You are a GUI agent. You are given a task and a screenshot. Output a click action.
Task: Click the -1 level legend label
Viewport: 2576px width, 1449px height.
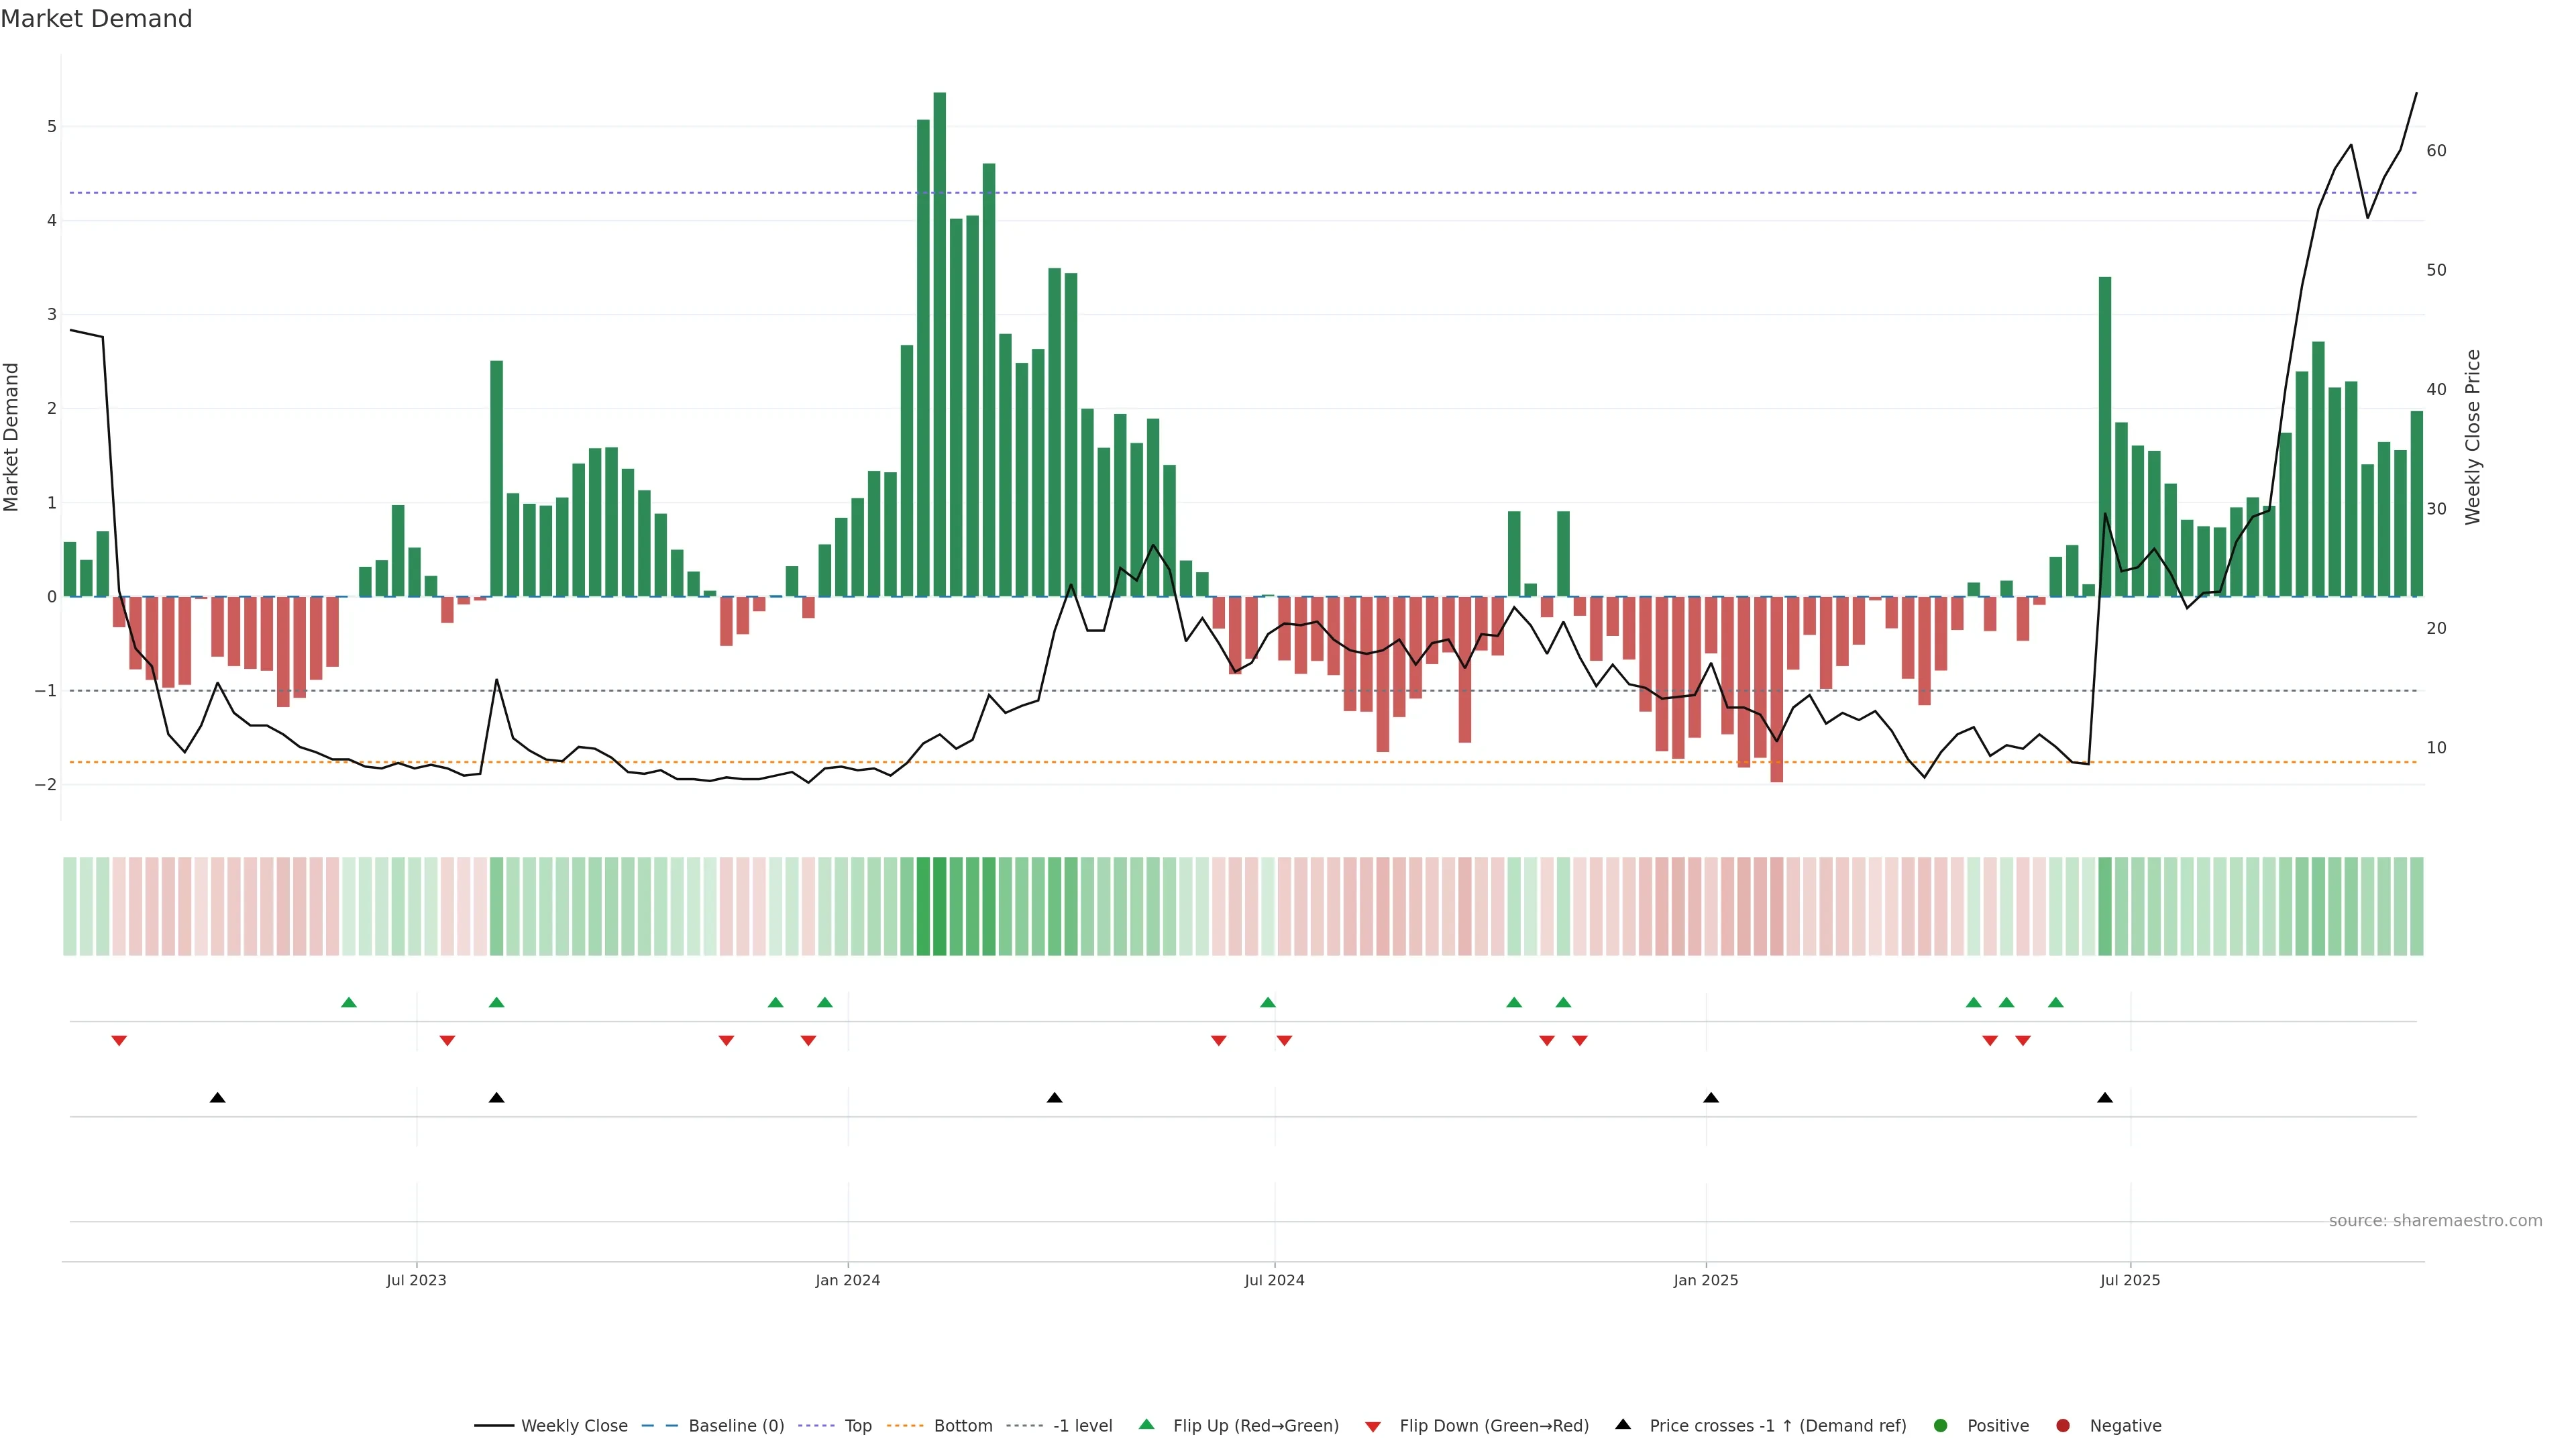pyautogui.click(x=1082, y=1426)
